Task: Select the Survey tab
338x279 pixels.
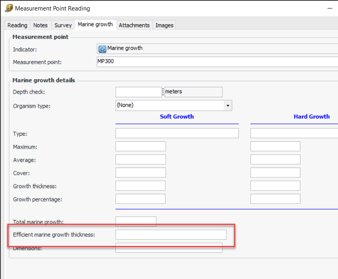Action: click(x=63, y=25)
